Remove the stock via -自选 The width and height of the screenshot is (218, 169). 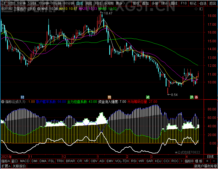point(202,3)
